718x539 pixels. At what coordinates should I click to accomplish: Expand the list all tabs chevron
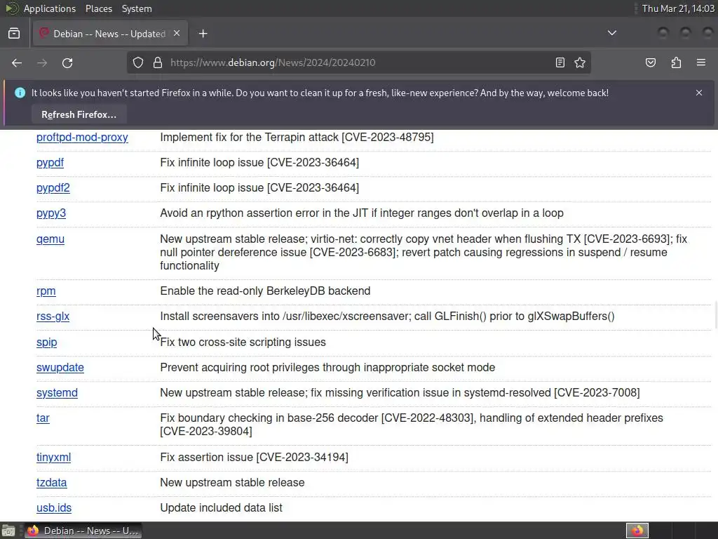(611, 33)
